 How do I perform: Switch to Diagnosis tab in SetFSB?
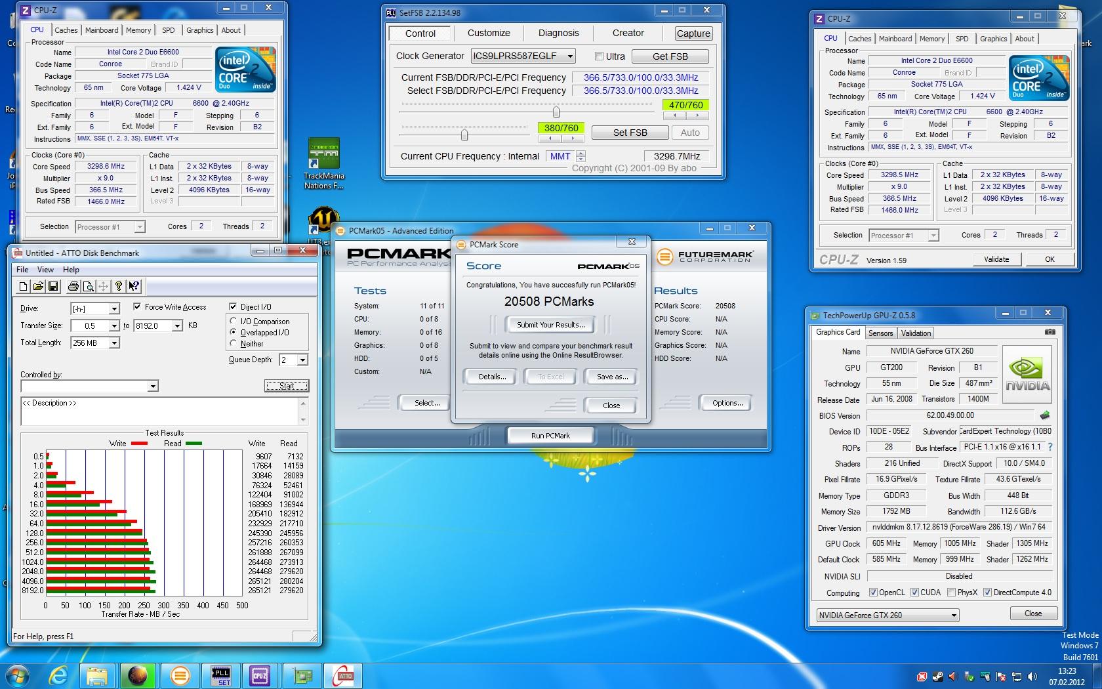click(558, 33)
